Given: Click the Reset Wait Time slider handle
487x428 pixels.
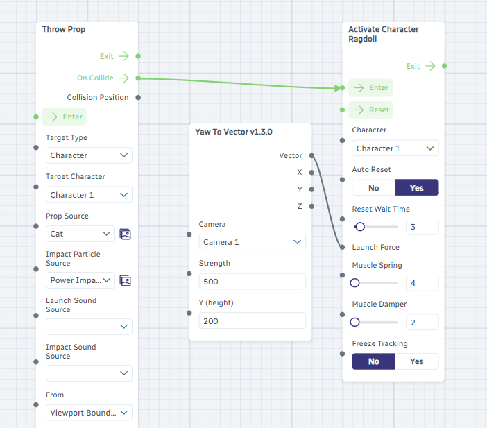Looking at the screenshot, I should click(360, 227).
